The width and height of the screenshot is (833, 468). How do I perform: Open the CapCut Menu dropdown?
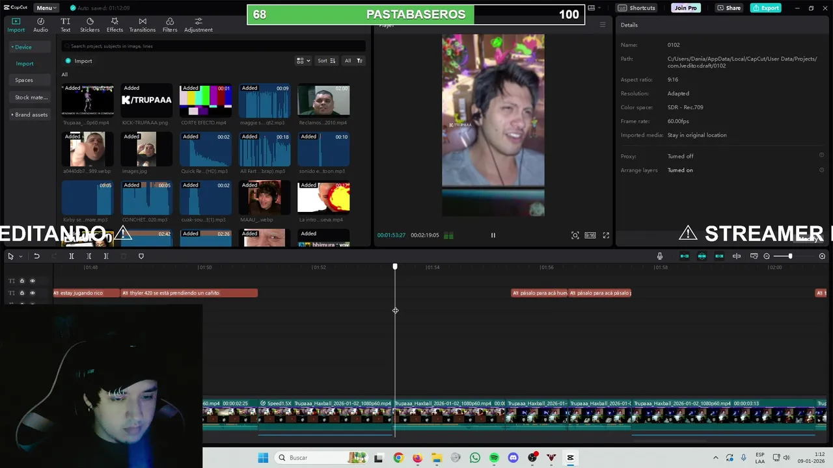point(46,8)
